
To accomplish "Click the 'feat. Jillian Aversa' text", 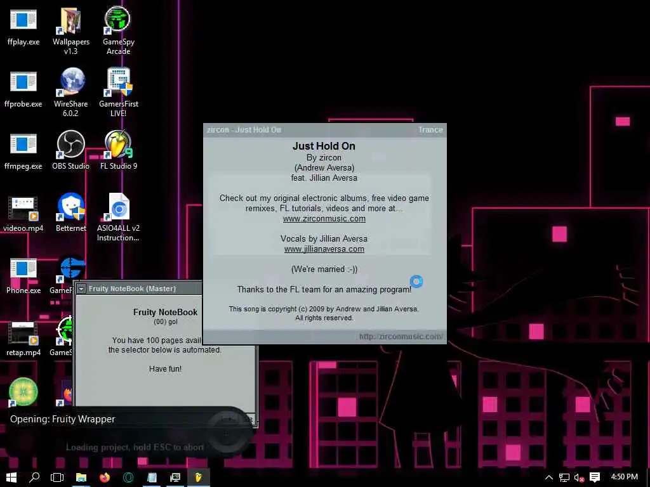I will coord(324,178).
